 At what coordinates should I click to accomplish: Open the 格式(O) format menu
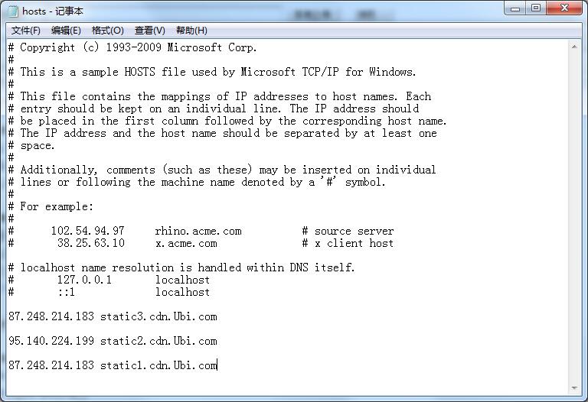(x=108, y=31)
